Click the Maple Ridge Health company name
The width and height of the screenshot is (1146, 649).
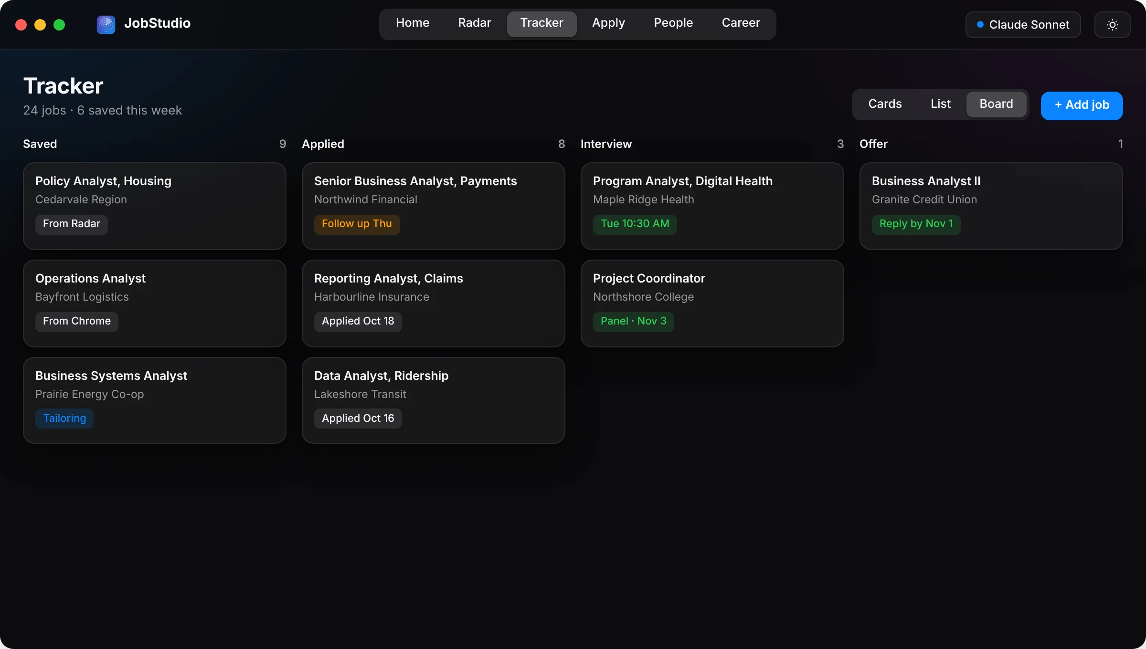click(644, 200)
